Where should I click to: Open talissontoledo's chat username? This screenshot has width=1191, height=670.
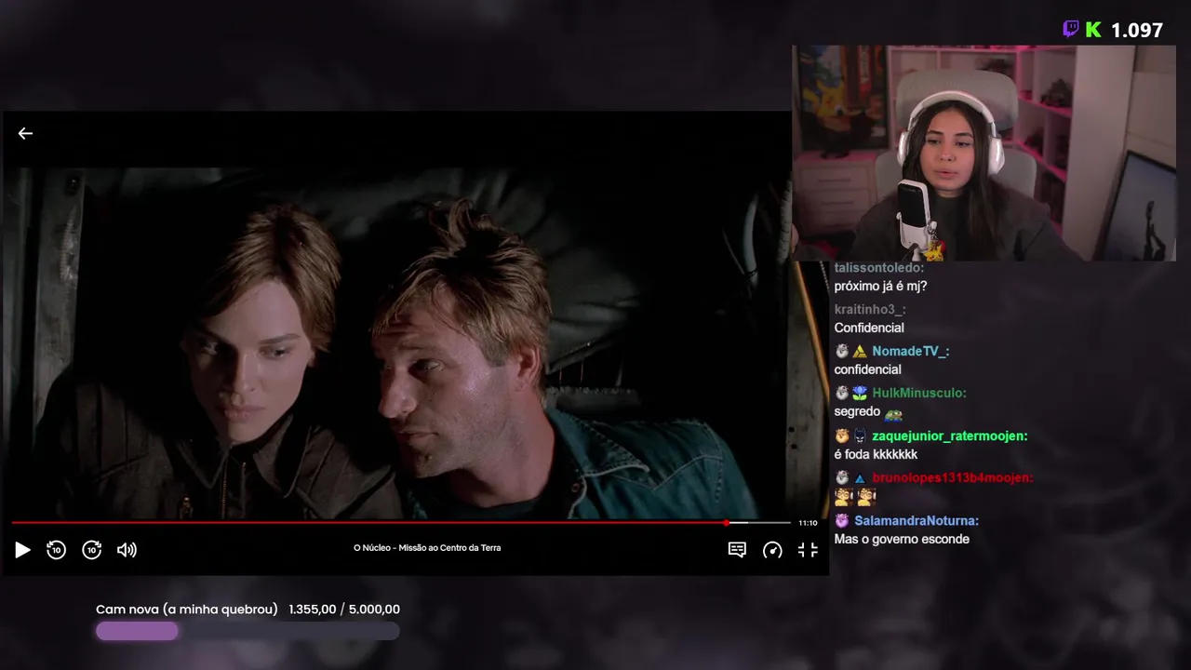[878, 268]
